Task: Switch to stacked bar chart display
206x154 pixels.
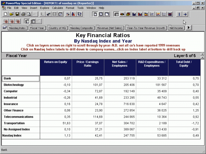Action: click(x=146, y=14)
